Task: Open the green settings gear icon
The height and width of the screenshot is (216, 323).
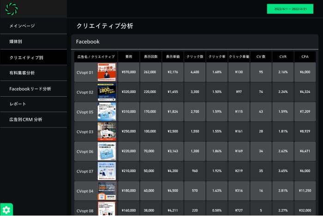Action: click(6, 210)
